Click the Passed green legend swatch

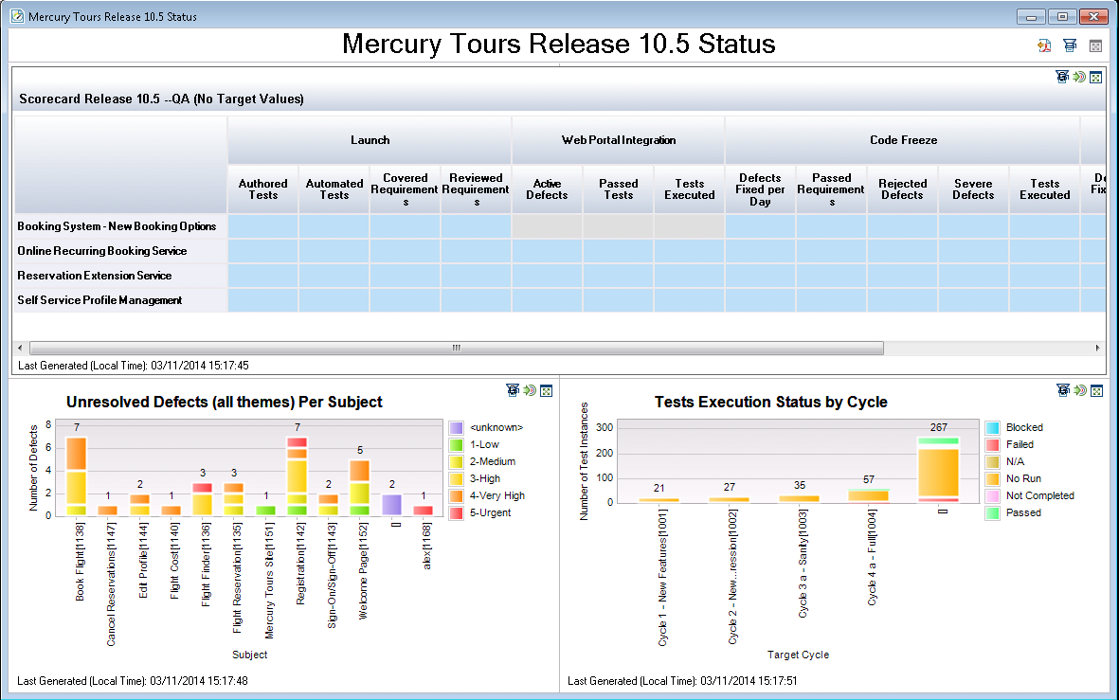pyautogui.click(x=992, y=513)
